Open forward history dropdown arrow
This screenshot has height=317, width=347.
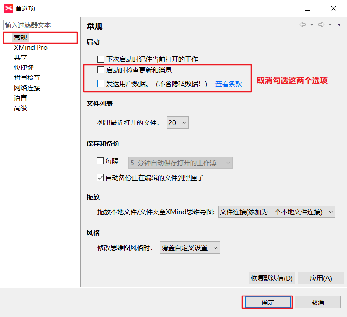point(330,25)
